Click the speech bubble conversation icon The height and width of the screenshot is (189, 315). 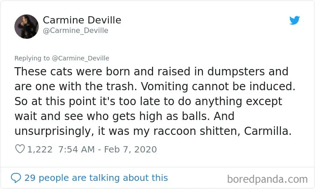click(x=16, y=178)
